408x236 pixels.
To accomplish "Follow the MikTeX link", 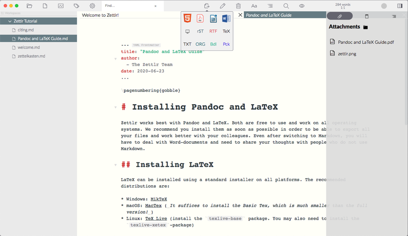I will [159, 199].
